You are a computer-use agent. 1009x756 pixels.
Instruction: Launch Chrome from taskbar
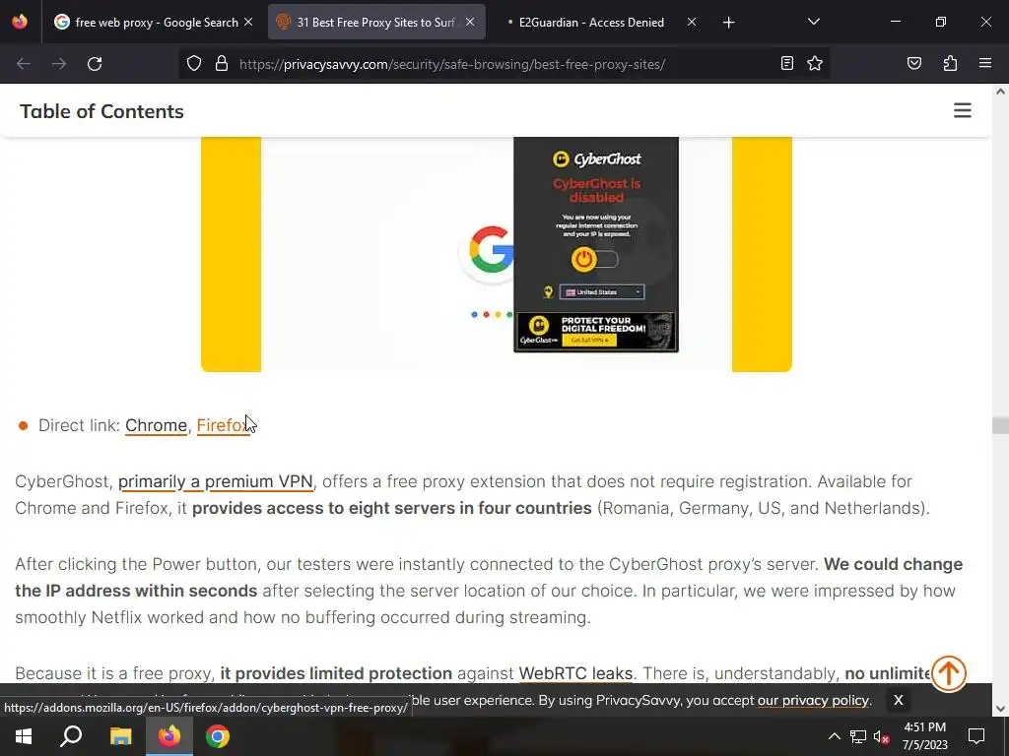218,736
